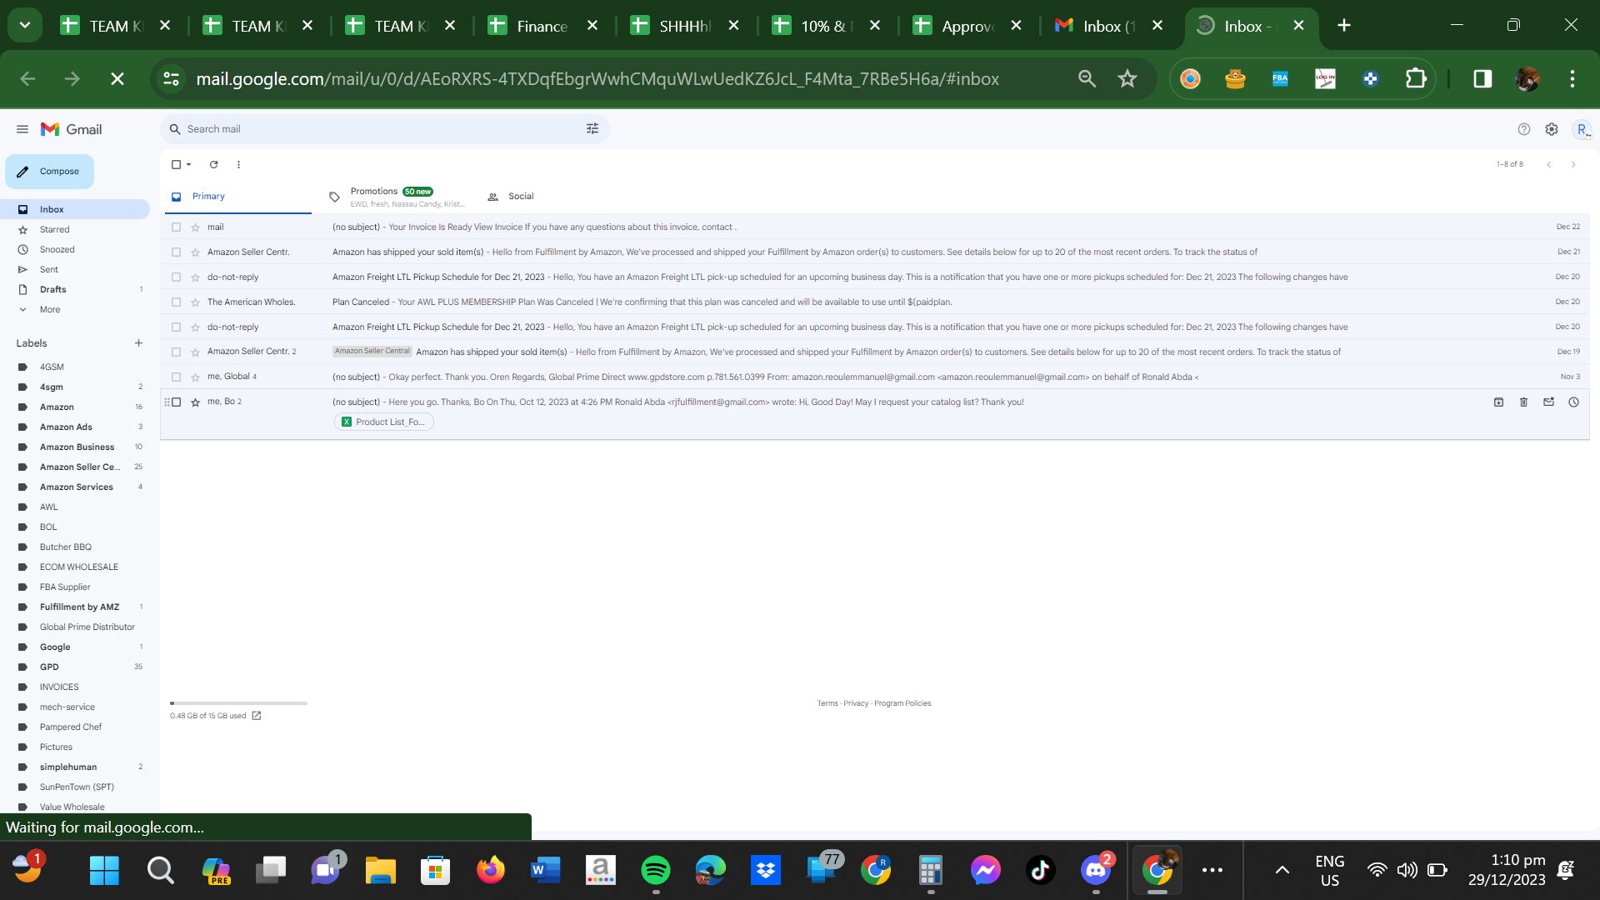Open Dropbox from the taskbar

coord(766,870)
